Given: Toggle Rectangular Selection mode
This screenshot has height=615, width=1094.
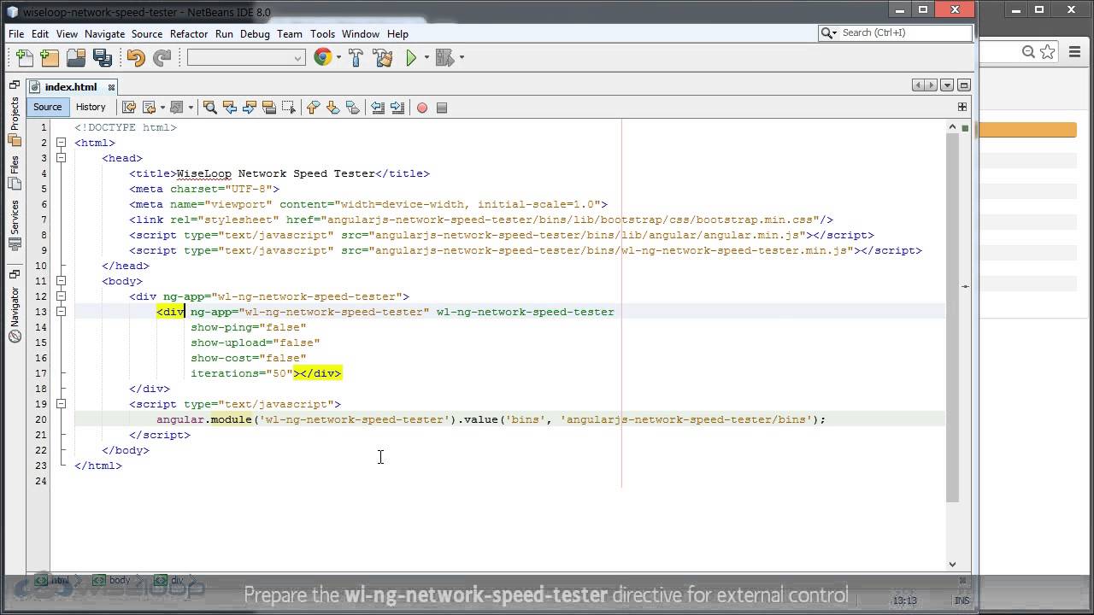Looking at the screenshot, I should pyautogui.click(x=288, y=107).
